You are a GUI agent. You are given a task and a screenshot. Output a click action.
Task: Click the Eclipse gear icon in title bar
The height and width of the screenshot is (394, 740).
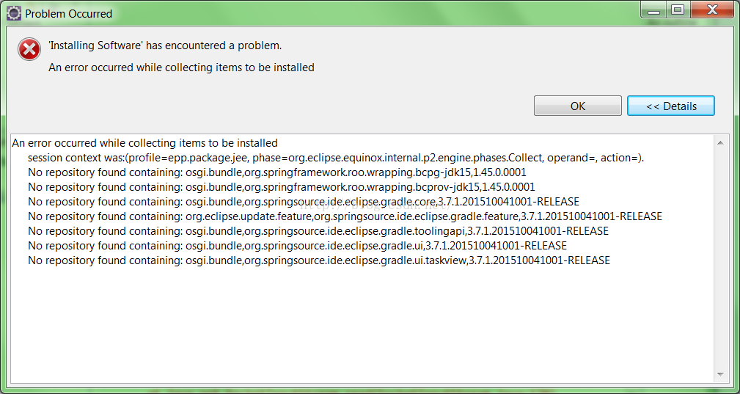coord(14,13)
